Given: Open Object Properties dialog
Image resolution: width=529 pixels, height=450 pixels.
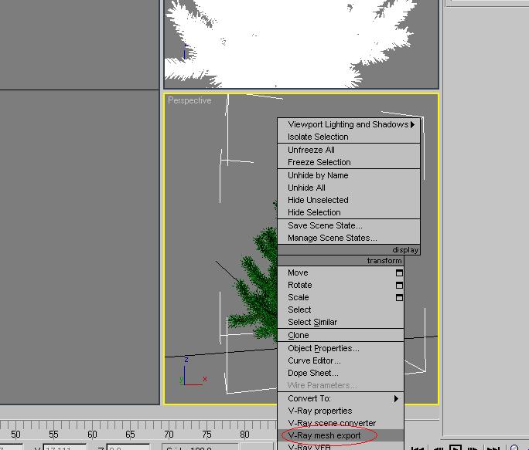Looking at the screenshot, I should (x=323, y=348).
